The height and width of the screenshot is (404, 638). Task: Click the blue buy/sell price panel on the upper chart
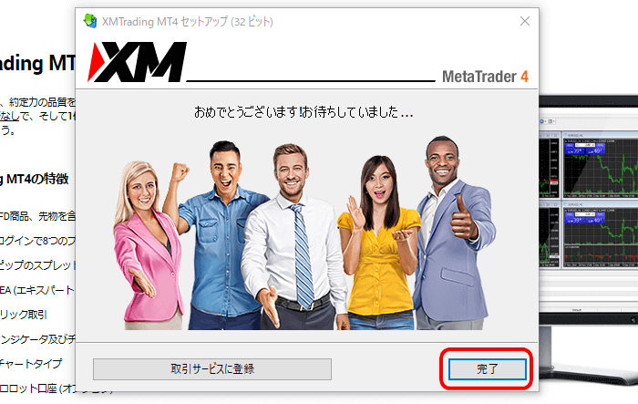click(585, 149)
